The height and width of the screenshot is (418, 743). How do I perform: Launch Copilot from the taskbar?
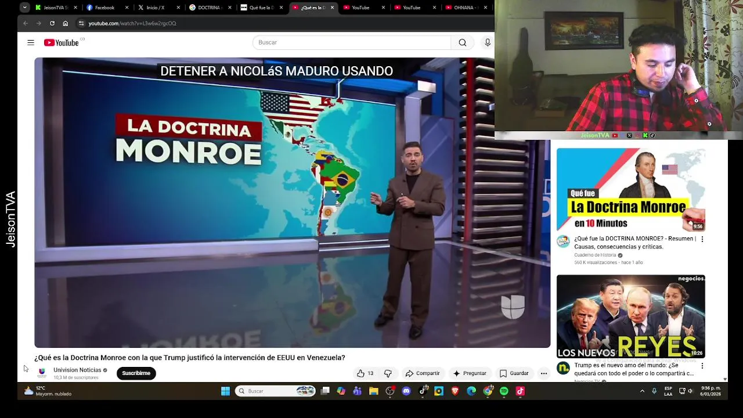(x=341, y=391)
